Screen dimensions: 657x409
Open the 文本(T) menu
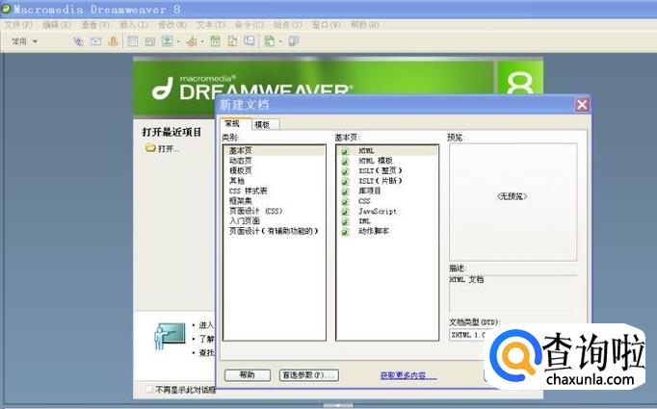(x=211, y=25)
